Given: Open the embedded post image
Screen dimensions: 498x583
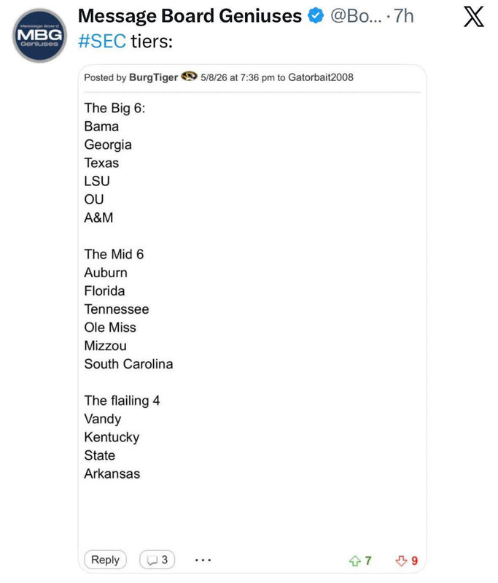Looking at the screenshot, I should click(252, 319).
